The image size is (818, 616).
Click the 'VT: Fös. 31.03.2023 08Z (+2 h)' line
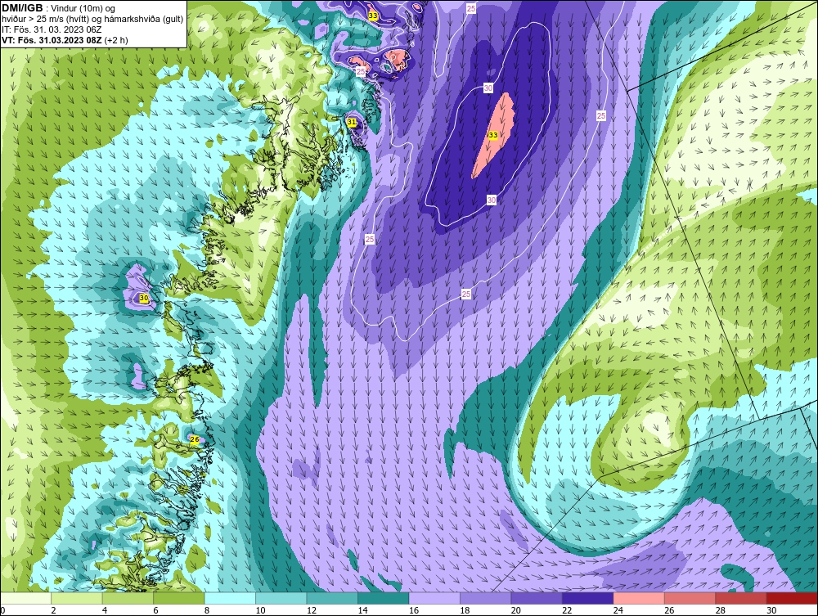[65, 40]
